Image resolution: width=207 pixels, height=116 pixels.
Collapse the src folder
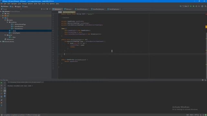3,18
